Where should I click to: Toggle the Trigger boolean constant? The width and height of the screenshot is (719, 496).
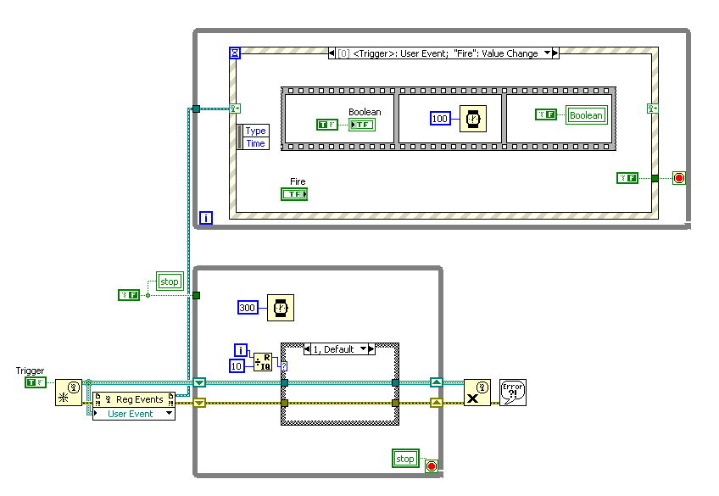click(x=36, y=382)
